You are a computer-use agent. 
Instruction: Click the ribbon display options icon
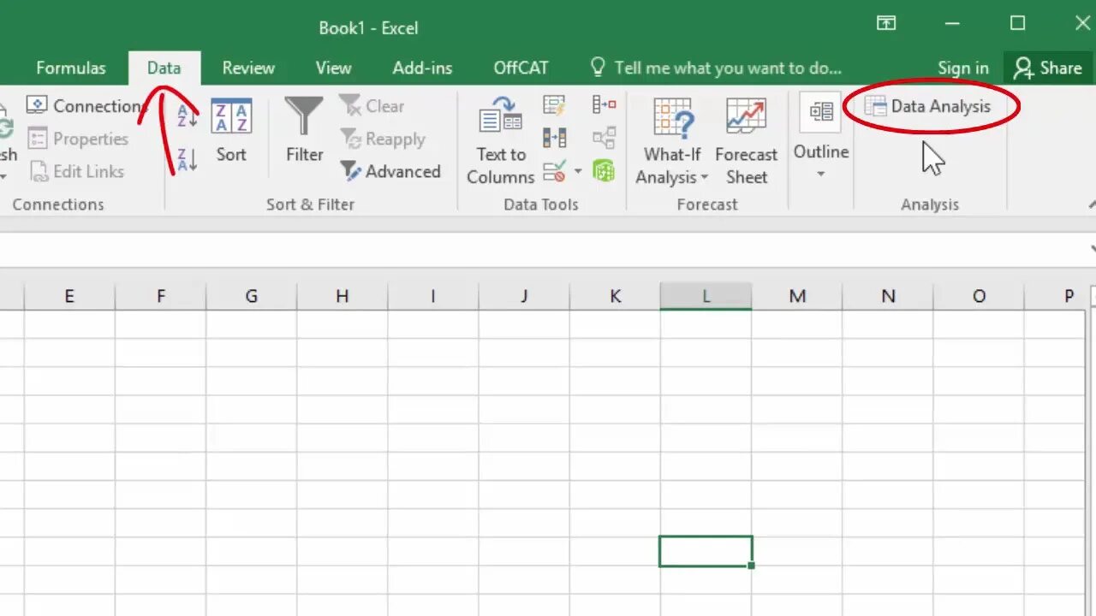point(886,23)
